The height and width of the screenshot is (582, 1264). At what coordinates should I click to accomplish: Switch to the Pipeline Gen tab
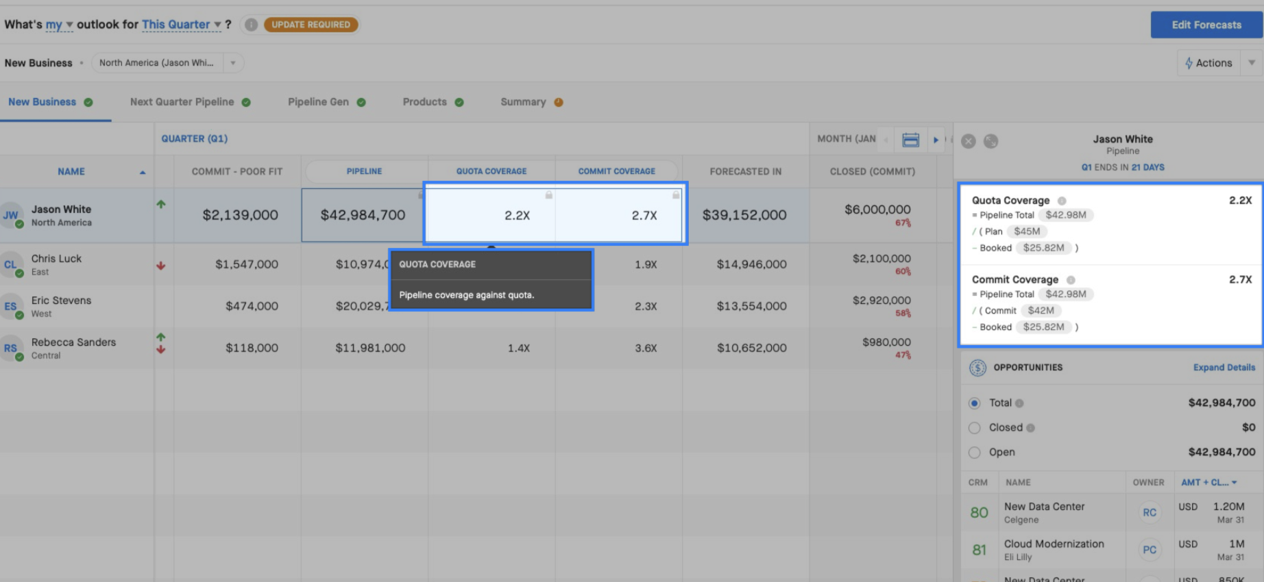click(326, 102)
